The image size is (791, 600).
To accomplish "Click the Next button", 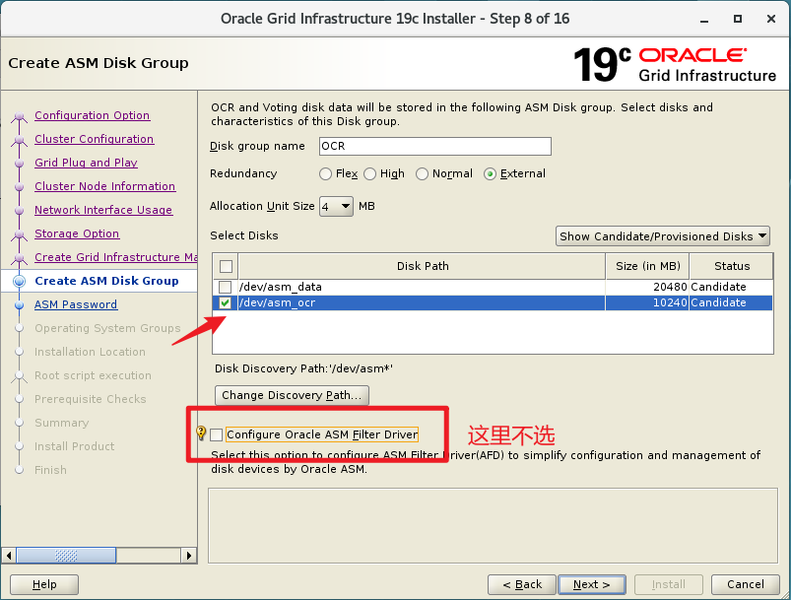I will (592, 584).
